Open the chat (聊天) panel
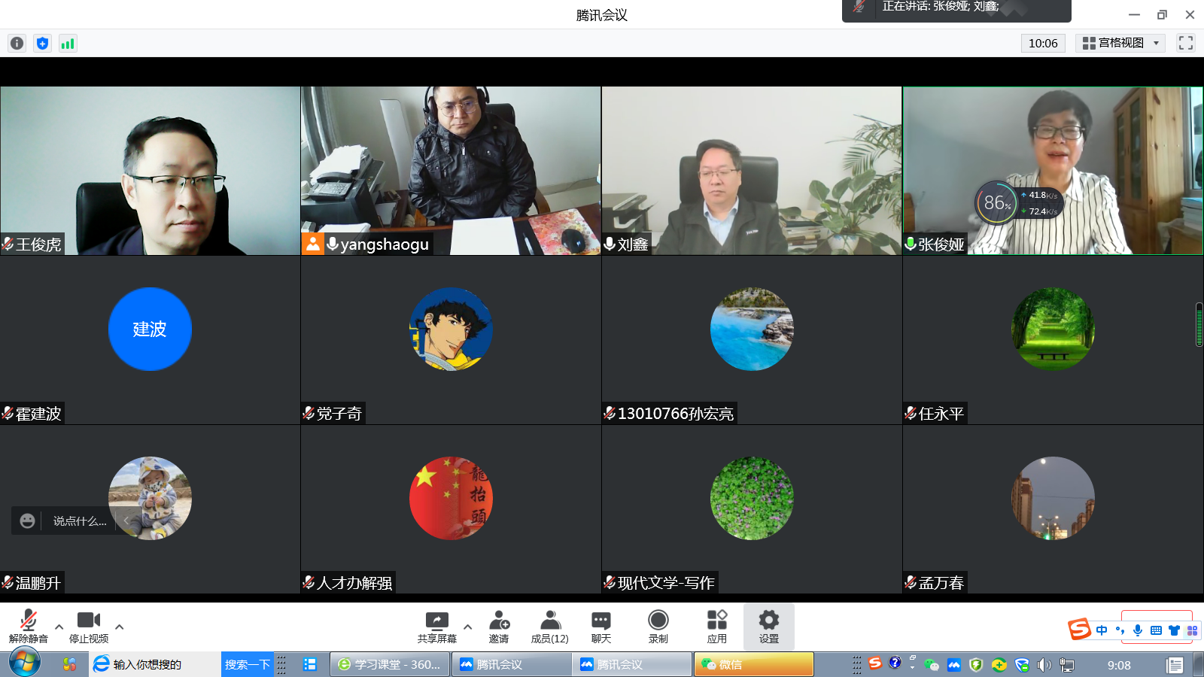Image resolution: width=1204 pixels, height=677 pixels. click(x=600, y=626)
